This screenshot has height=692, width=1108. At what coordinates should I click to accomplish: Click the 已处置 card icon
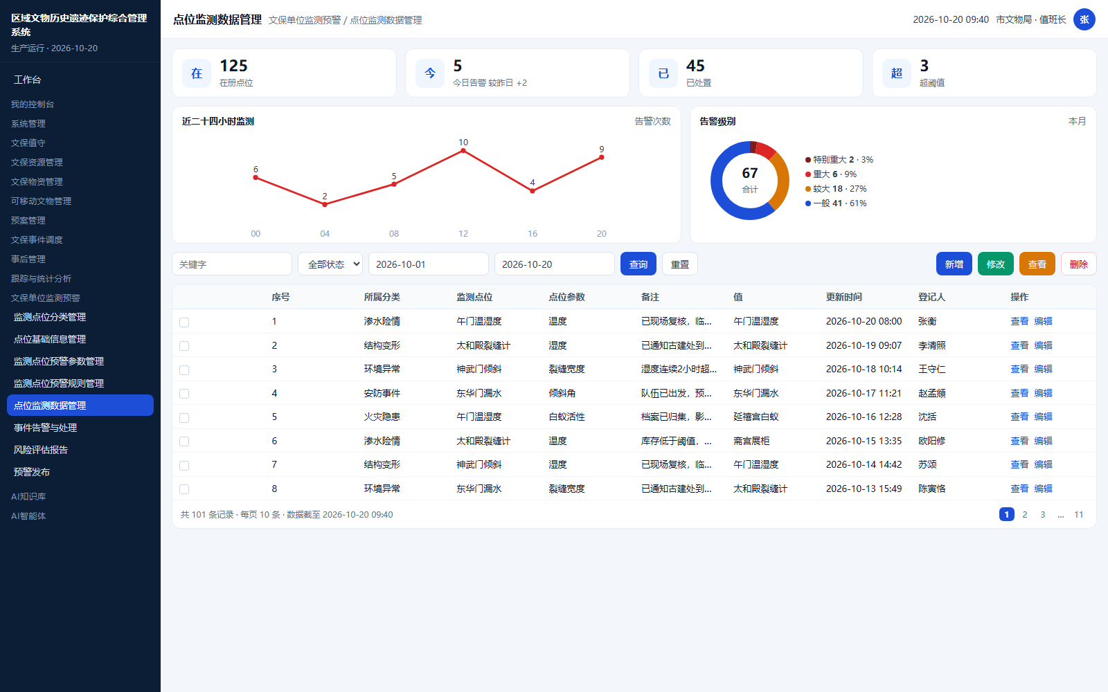coord(663,73)
